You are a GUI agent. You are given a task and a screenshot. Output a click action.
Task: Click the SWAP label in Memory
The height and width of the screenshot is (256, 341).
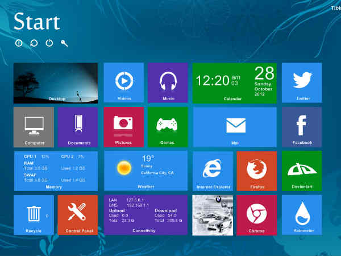(30, 175)
